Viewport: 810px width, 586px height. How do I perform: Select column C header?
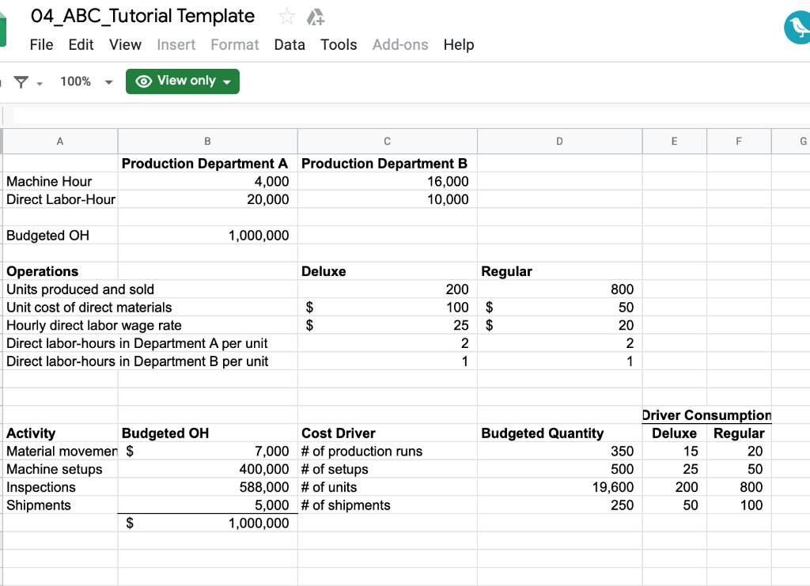[388, 142]
